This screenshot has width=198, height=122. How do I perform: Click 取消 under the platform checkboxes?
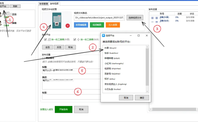coord(71,47)
